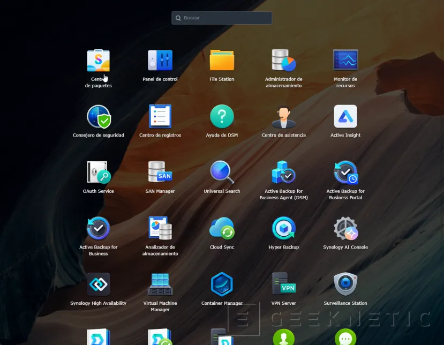
Task: Launch Cloud Sync
Action: click(x=222, y=229)
